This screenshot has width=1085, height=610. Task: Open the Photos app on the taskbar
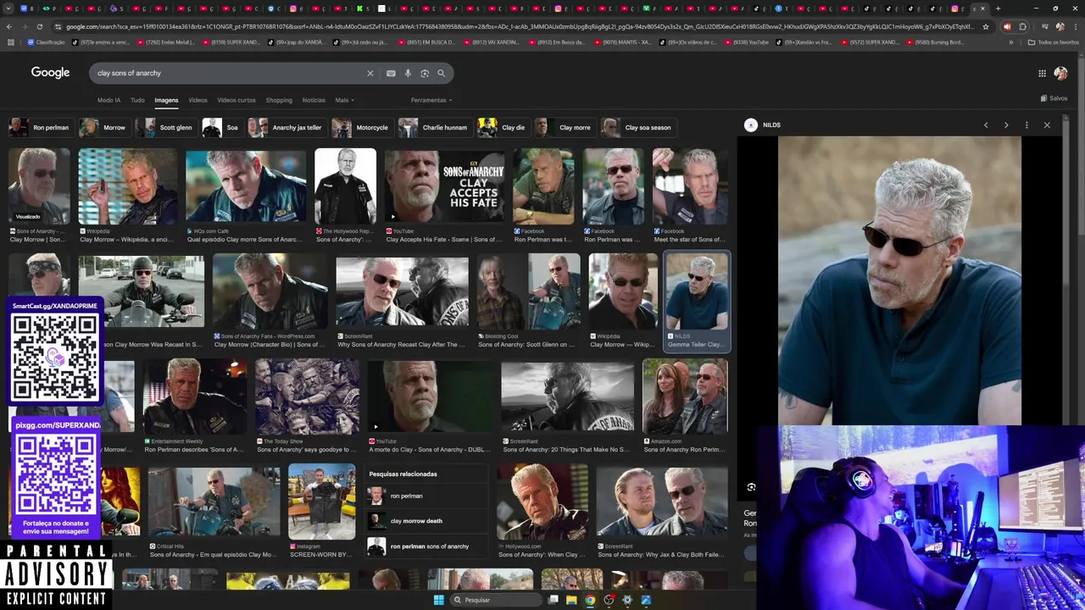click(x=646, y=600)
